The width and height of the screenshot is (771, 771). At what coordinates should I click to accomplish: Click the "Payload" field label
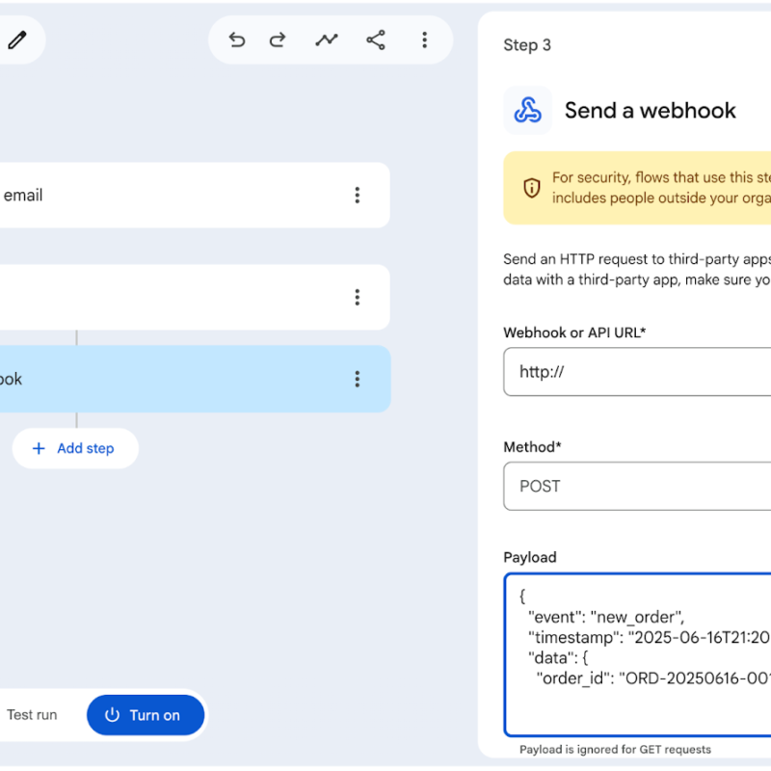pyautogui.click(x=530, y=557)
